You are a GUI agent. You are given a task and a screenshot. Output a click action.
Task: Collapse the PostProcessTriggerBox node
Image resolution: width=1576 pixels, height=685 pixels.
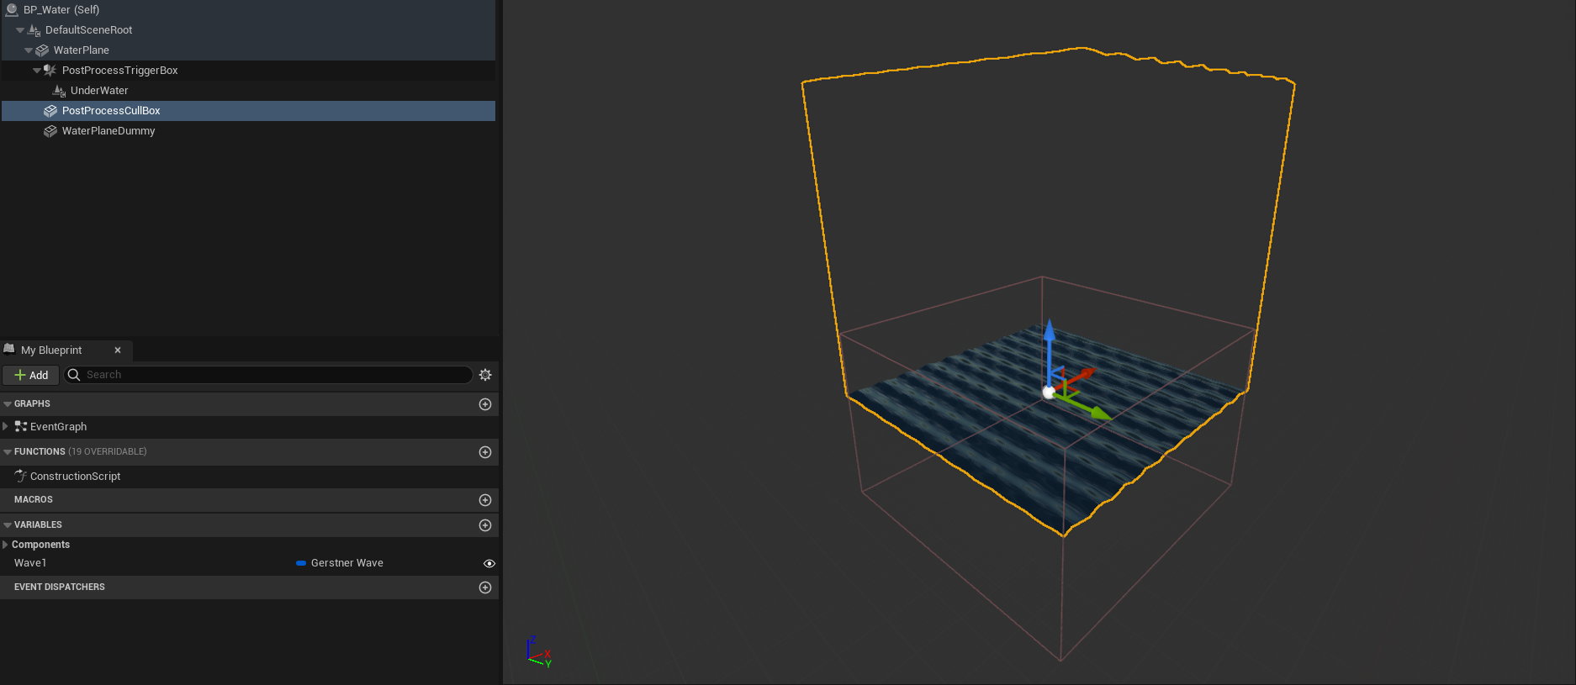(x=37, y=71)
